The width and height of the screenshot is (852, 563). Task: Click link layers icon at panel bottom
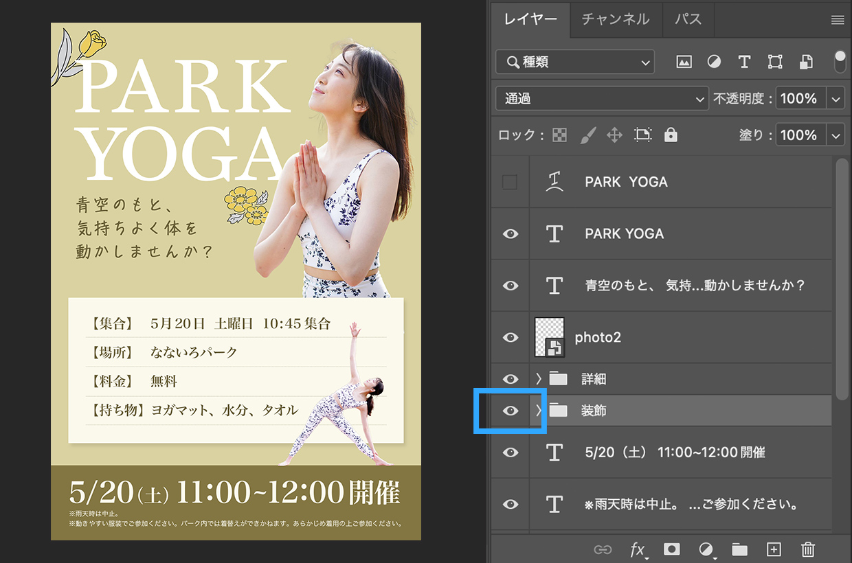[x=603, y=549]
